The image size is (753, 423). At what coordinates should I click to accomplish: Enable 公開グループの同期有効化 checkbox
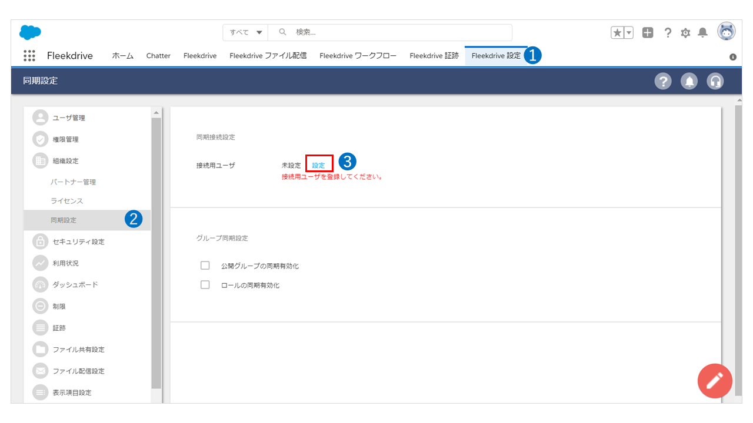coord(205,266)
